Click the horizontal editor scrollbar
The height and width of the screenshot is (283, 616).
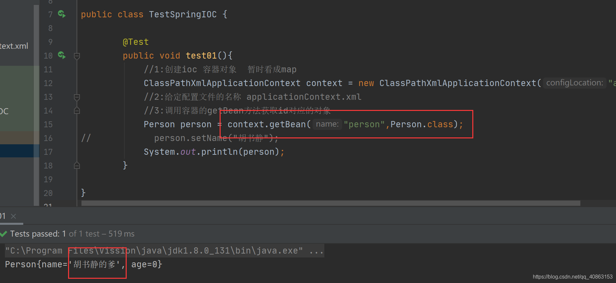pos(331,203)
